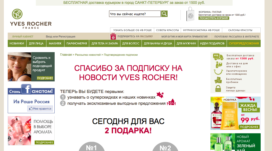Click the Yves Rocher logo

(31, 19)
